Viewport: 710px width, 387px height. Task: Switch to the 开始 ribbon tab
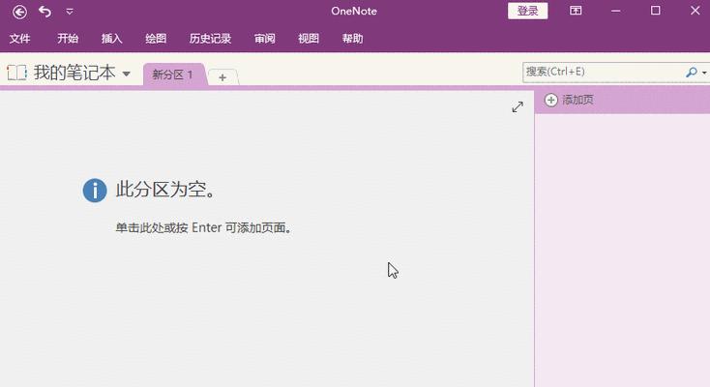click(68, 39)
